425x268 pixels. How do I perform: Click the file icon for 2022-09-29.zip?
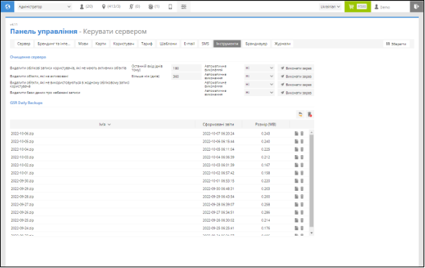(x=296, y=189)
